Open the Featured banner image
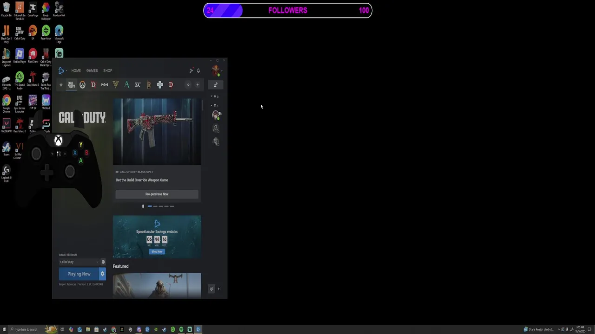 pos(157,285)
